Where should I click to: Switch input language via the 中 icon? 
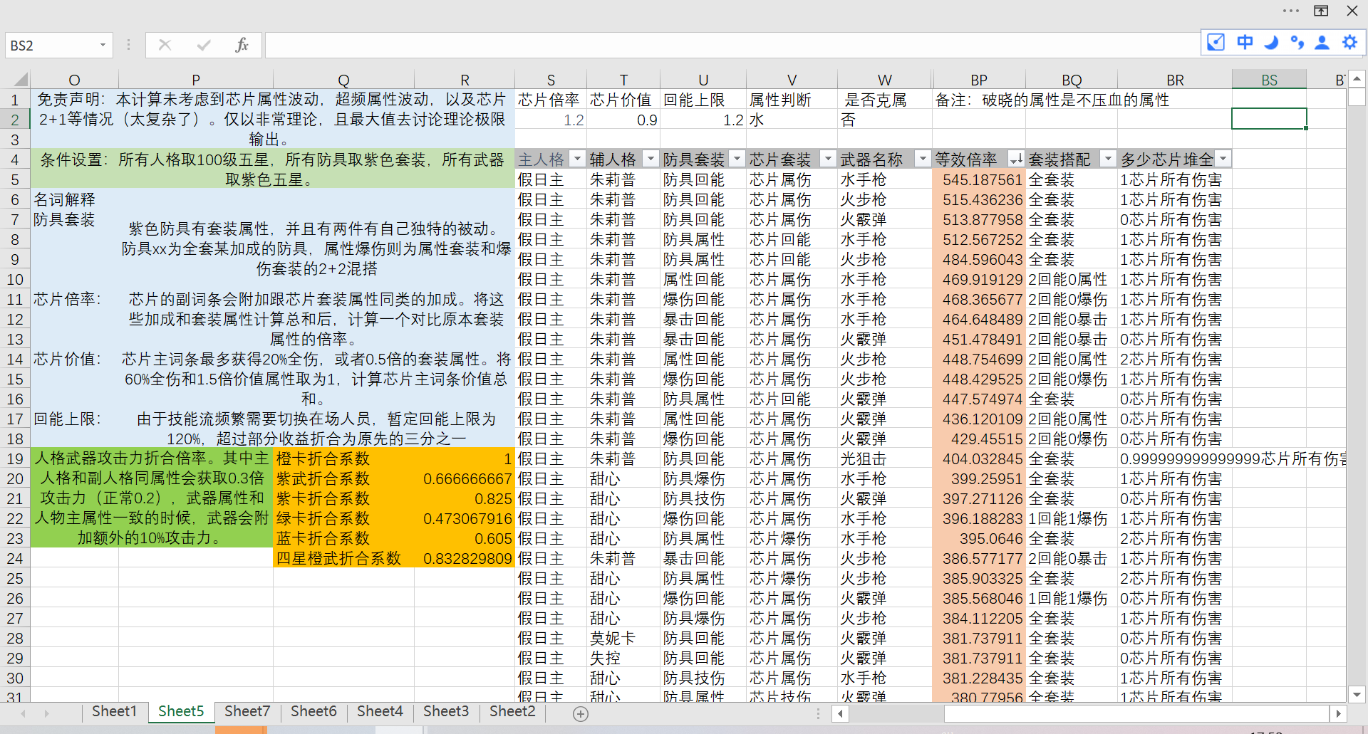1245,42
